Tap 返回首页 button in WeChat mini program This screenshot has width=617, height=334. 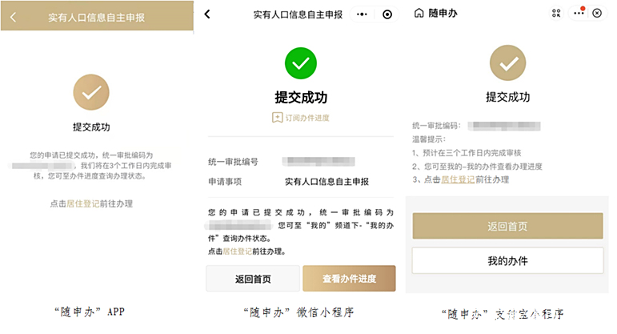(253, 279)
